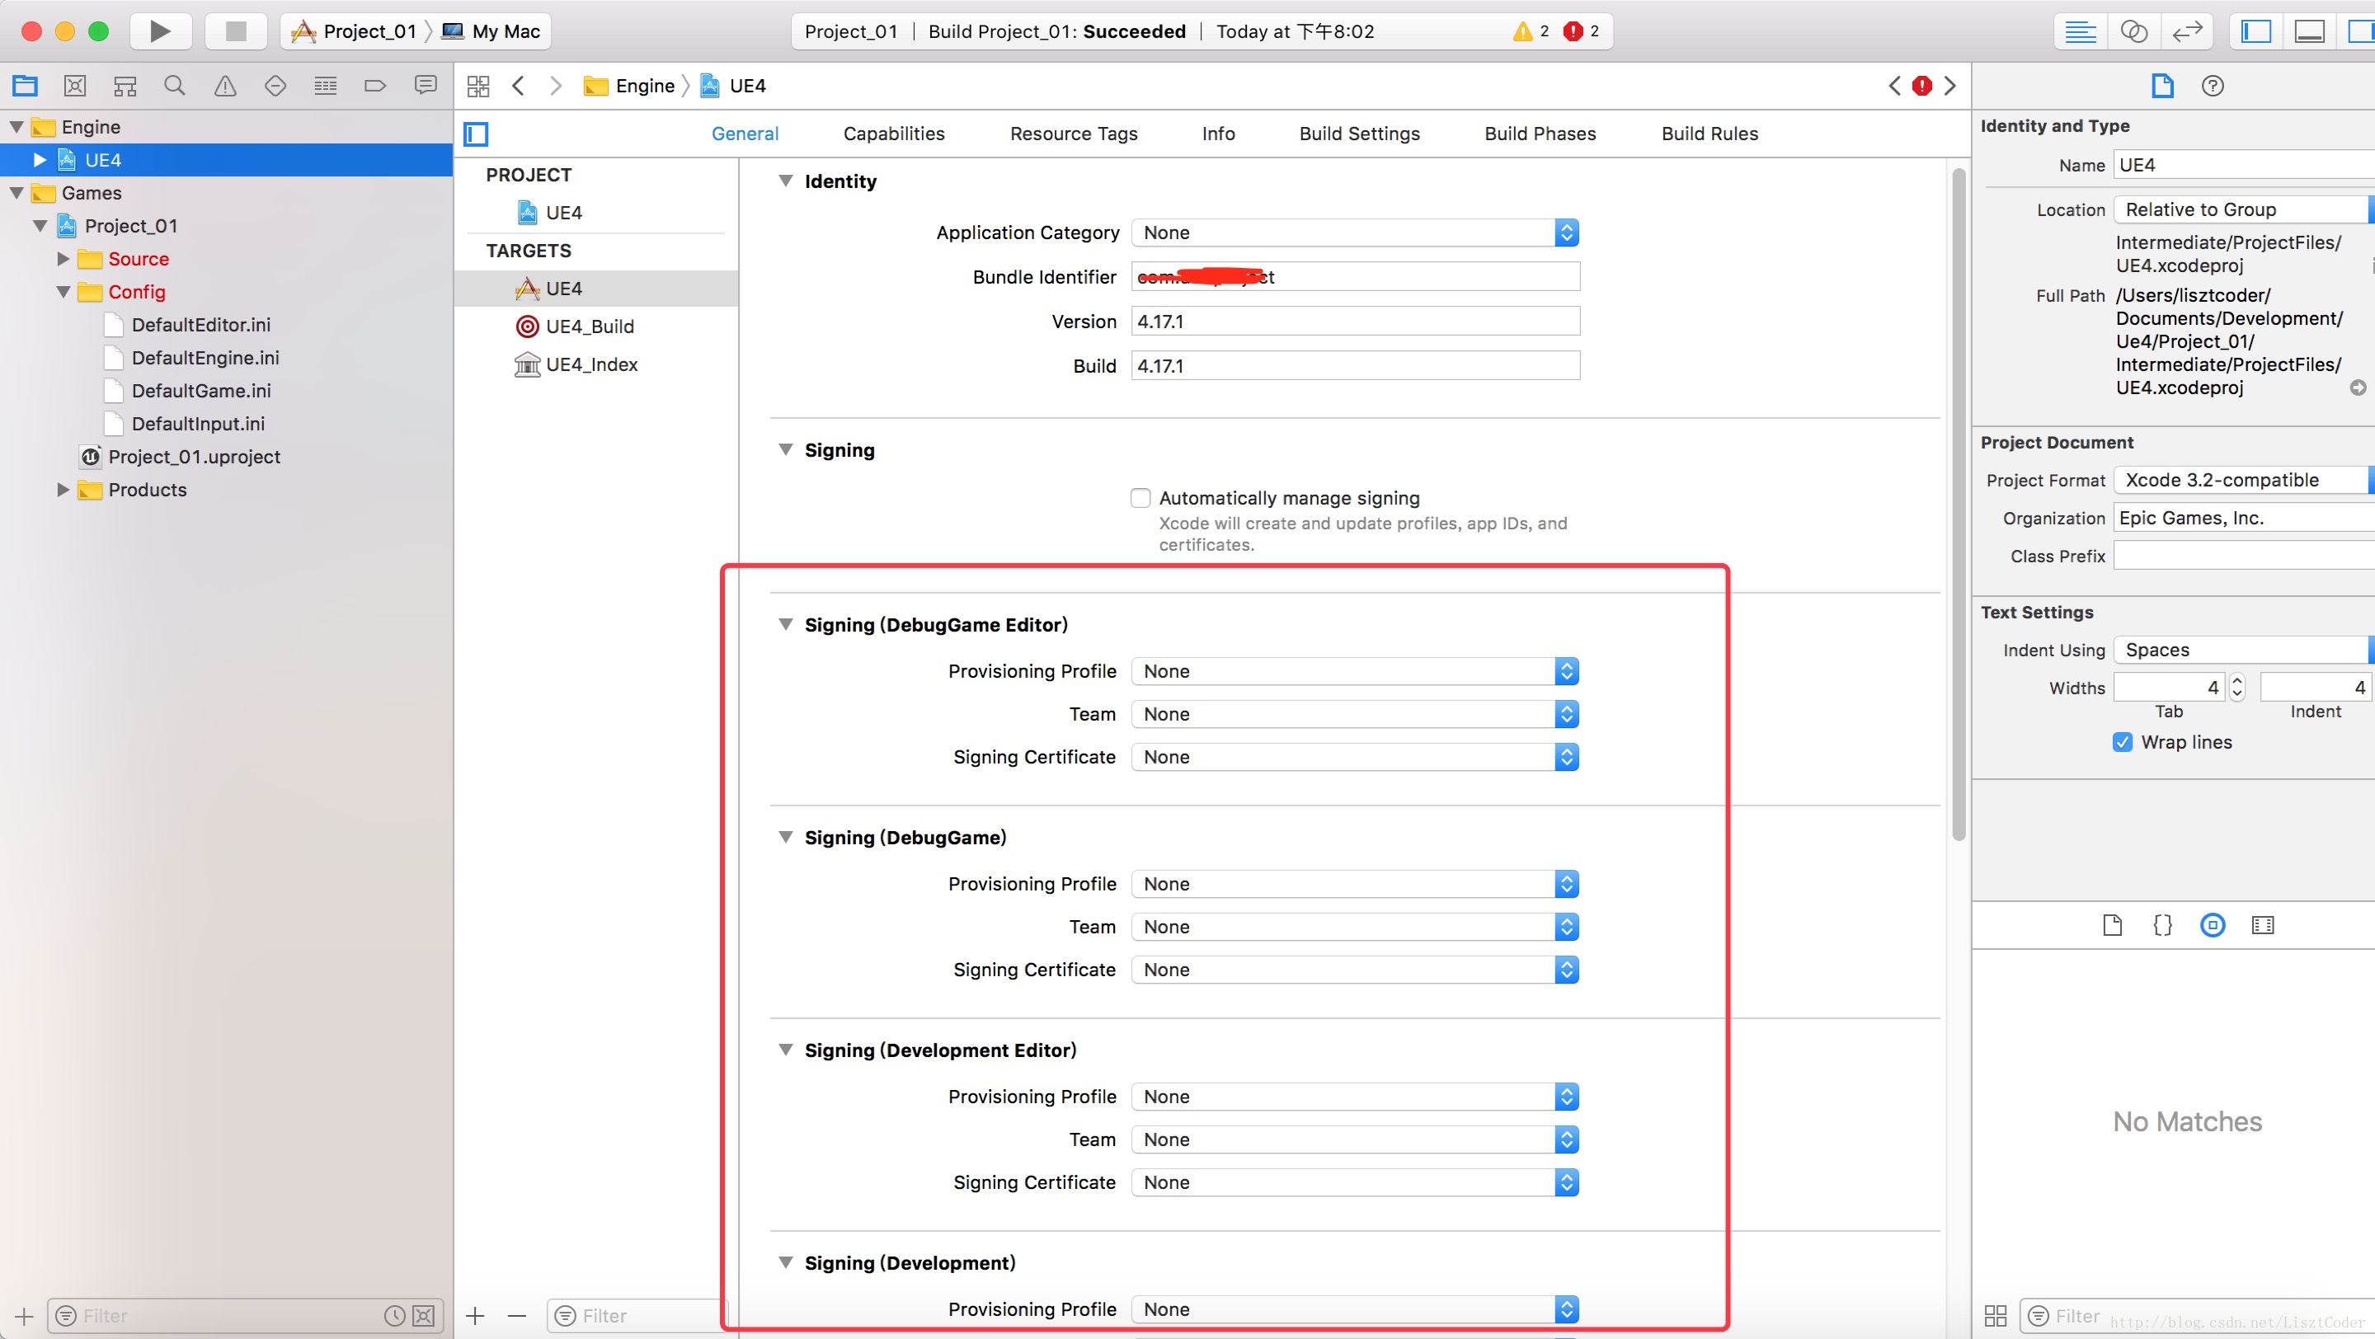Expand the Source folder
Image resolution: width=2375 pixels, height=1339 pixels.
point(63,259)
